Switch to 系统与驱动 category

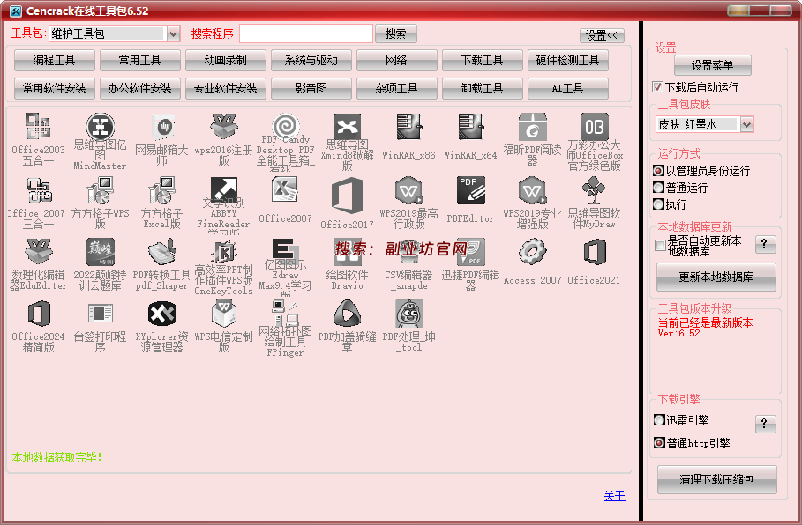[x=311, y=60]
